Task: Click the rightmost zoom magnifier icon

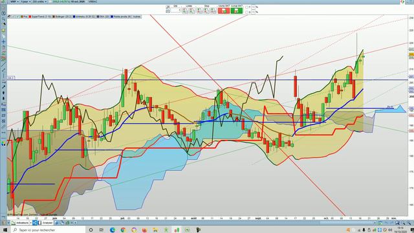Action: click(409, 223)
